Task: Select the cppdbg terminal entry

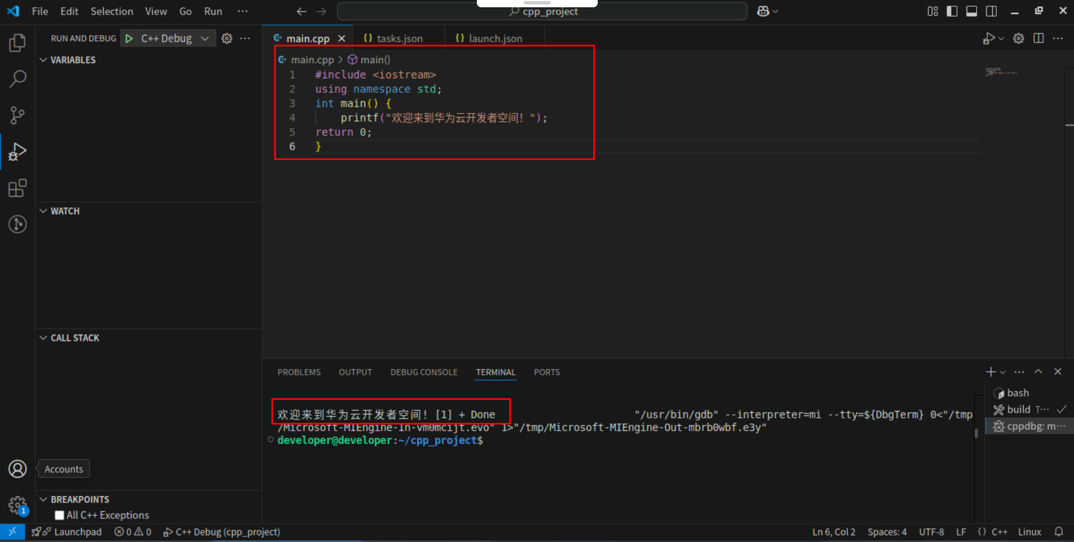Action: [1029, 426]
